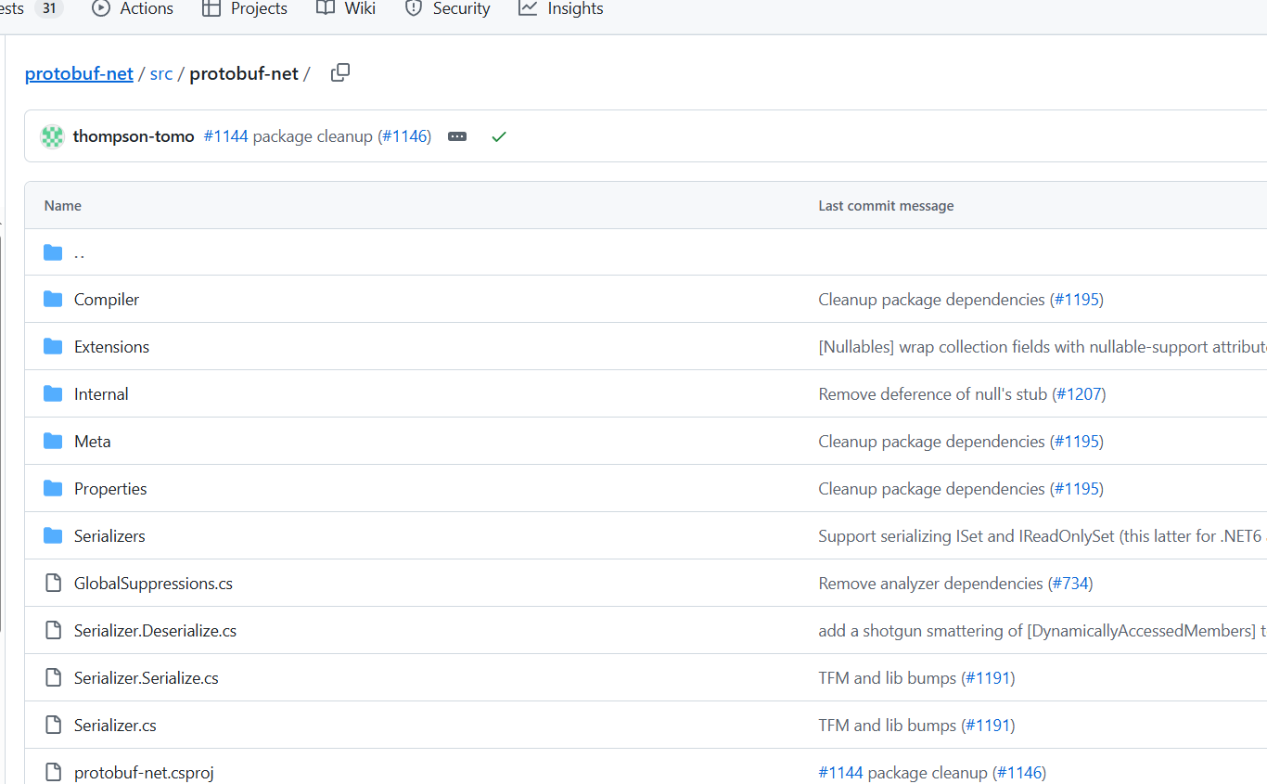Open the Security tab

point(447,8)
